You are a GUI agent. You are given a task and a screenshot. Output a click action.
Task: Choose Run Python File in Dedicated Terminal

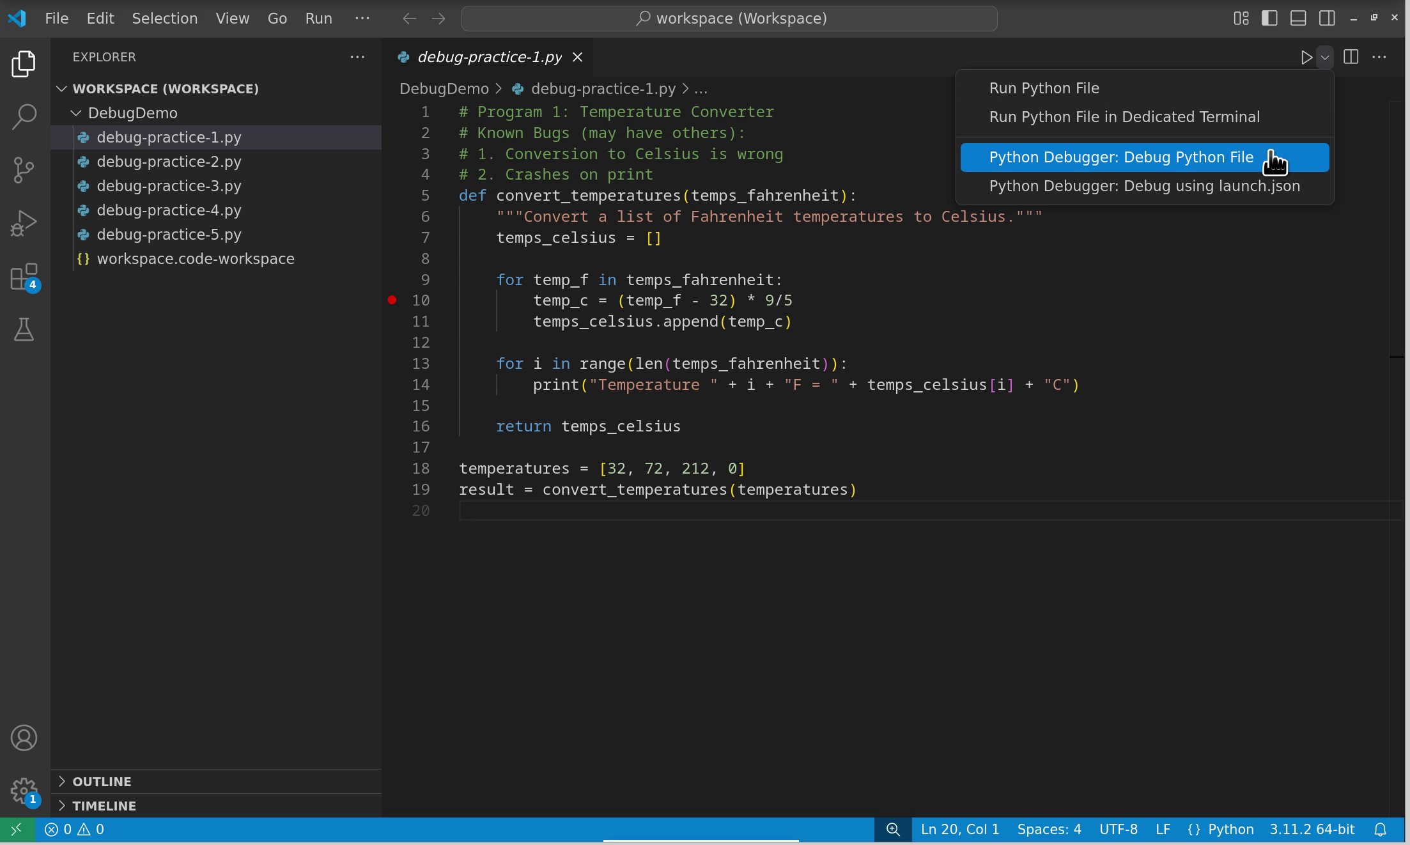point(1124,117)
